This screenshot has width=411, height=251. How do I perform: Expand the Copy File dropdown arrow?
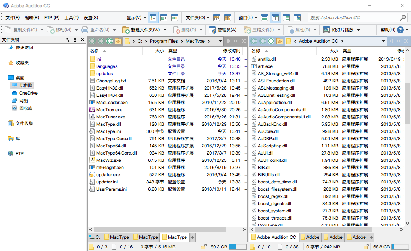tap(42, 30)
